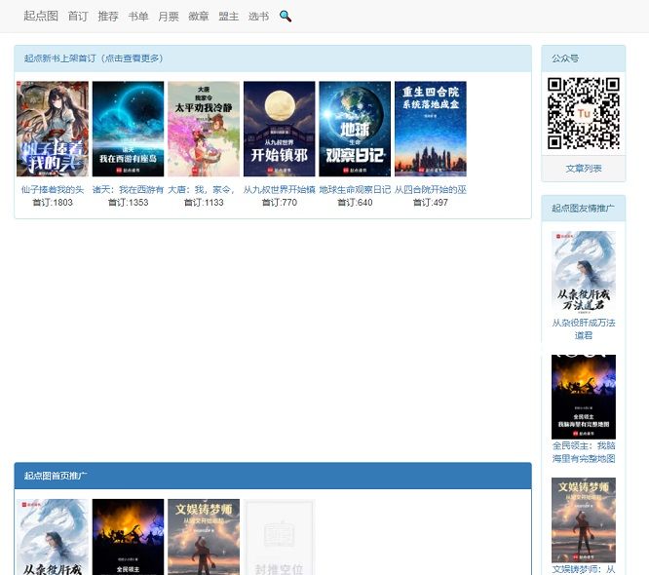
Task: Open the 仙子接着我的头 book cover
Action: (53, 129)
